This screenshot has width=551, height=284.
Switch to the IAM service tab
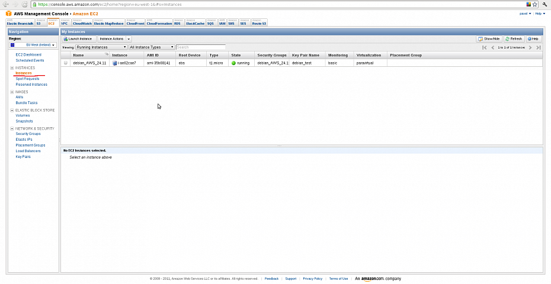point(222,22)
